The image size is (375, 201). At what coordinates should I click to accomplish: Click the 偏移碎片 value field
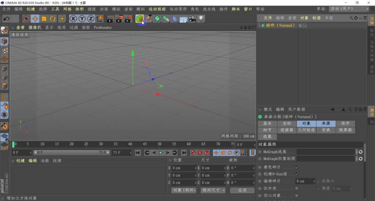coord(305,181)
